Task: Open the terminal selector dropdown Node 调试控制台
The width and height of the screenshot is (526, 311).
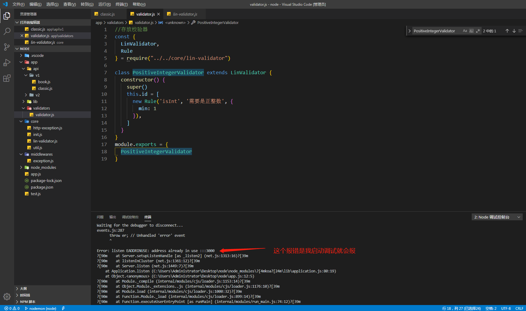Action: (497, 217)
